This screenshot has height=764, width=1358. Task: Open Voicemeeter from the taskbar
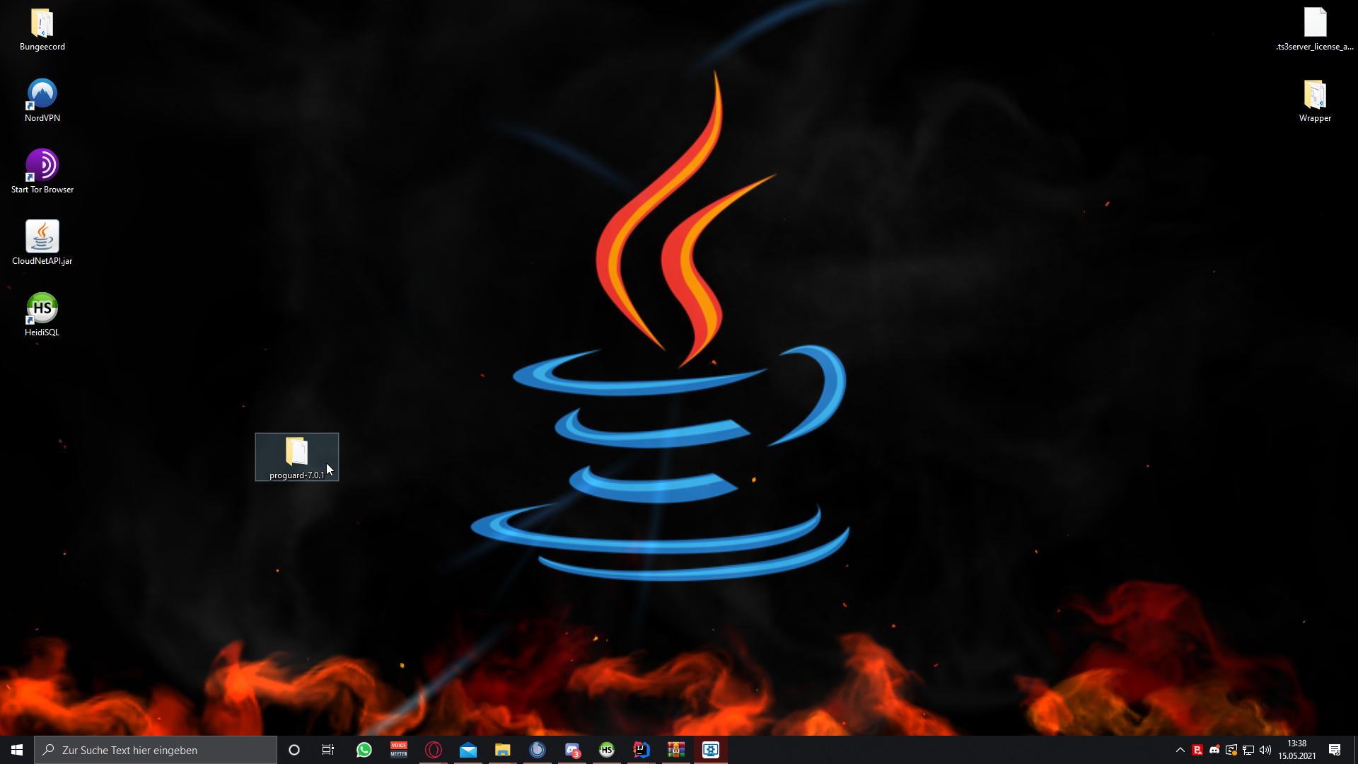399,750
